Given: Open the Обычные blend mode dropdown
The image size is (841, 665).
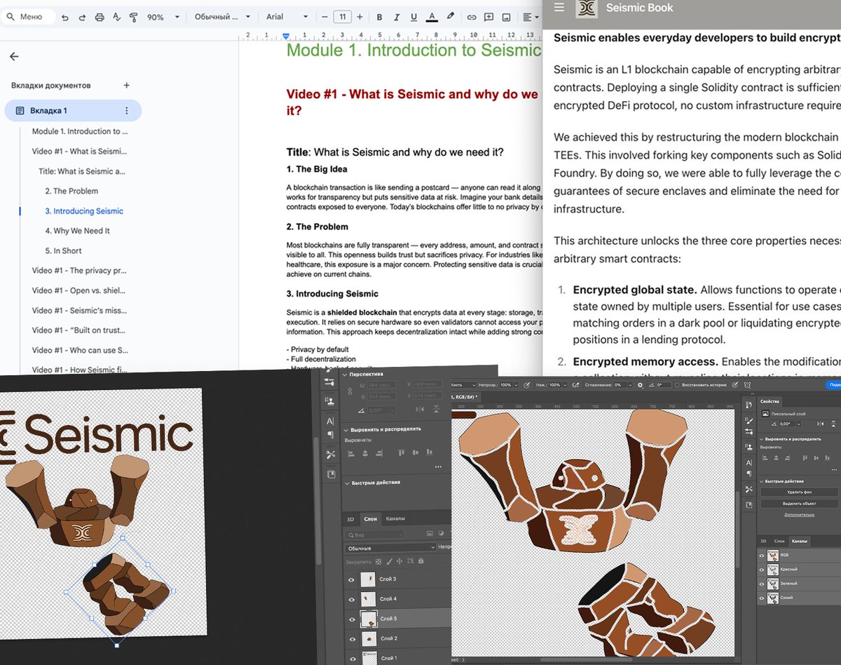Looking at the screenshot, I should coord(390,548).
